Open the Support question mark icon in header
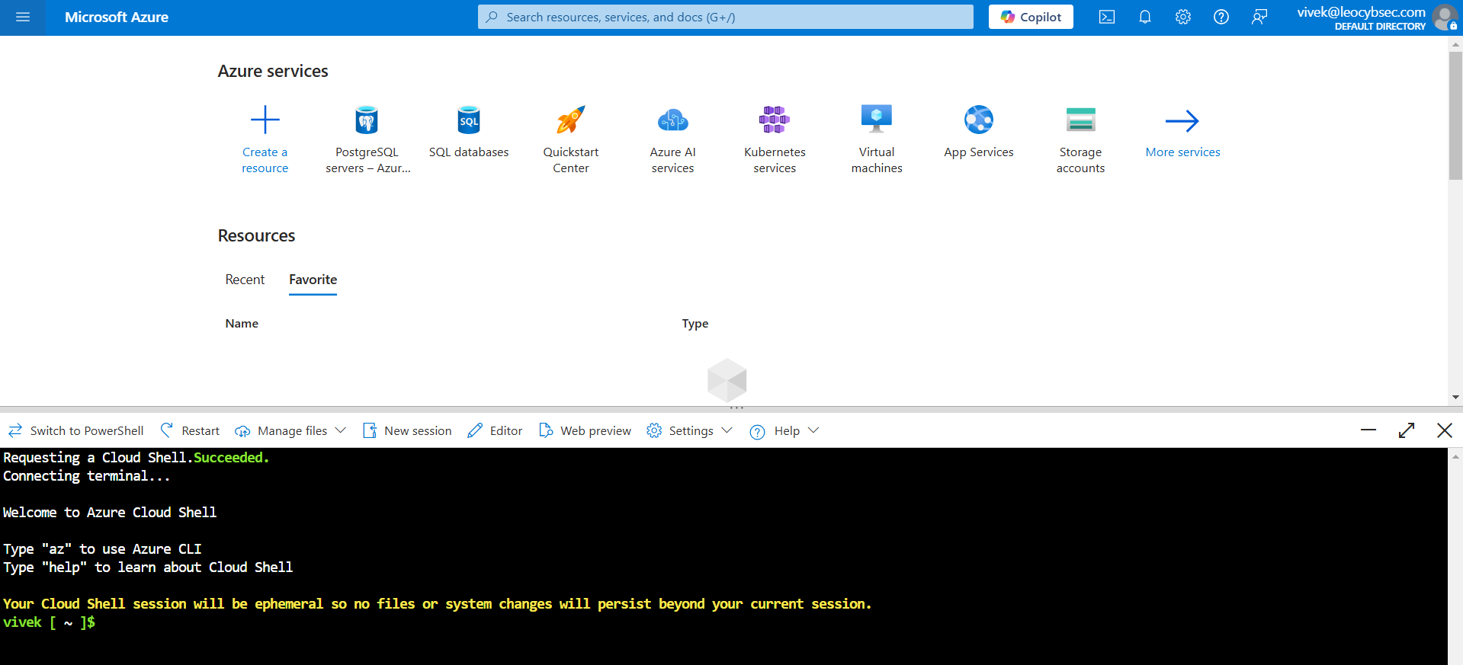Viewport: 1463px width, 665px height. 1221,17
